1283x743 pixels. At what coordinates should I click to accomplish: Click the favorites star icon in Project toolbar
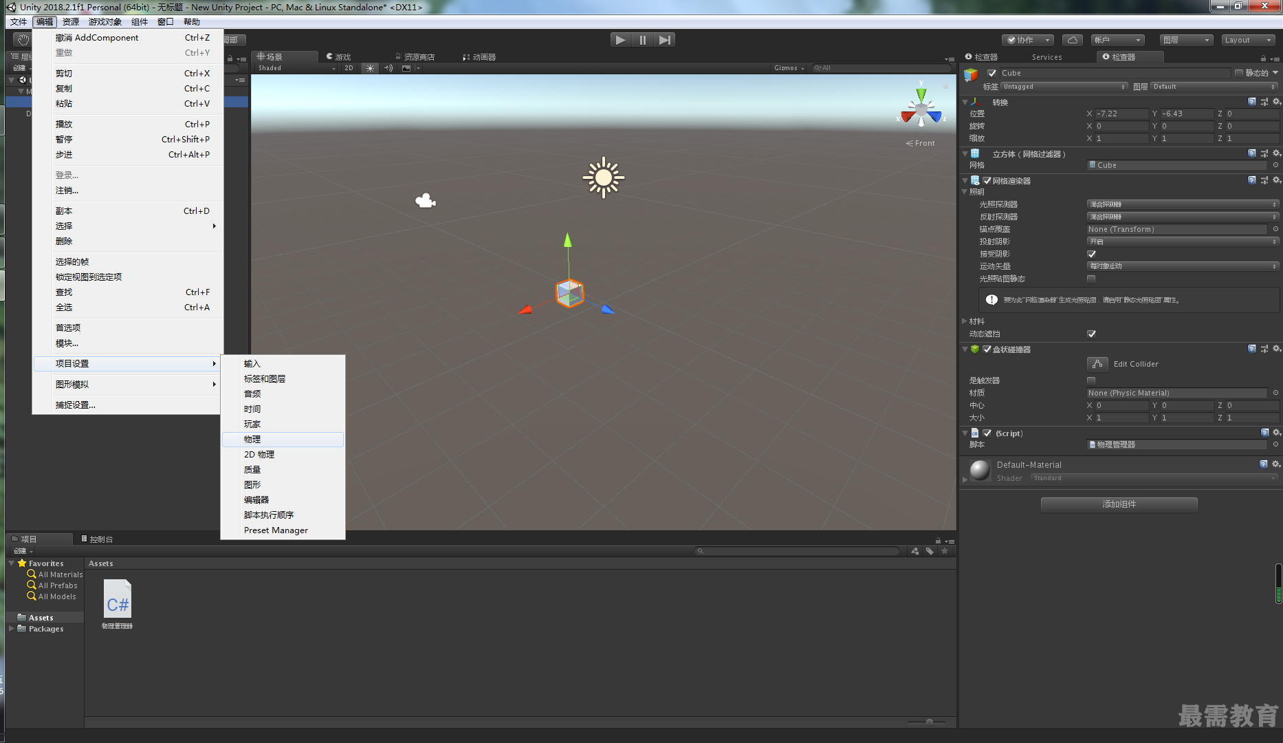(945, 551)
